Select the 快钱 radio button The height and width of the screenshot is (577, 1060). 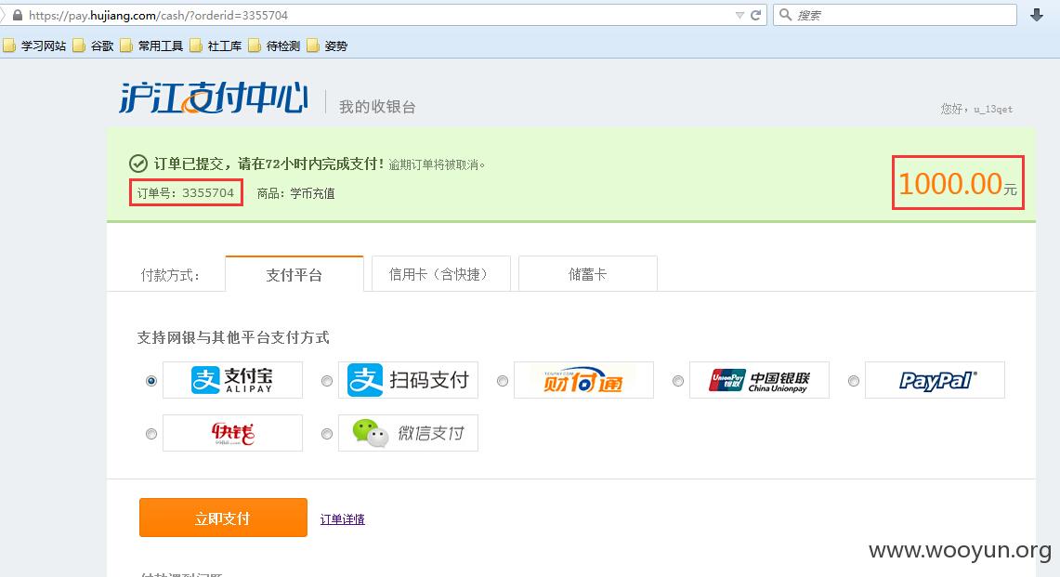click(x=151, y=434)
